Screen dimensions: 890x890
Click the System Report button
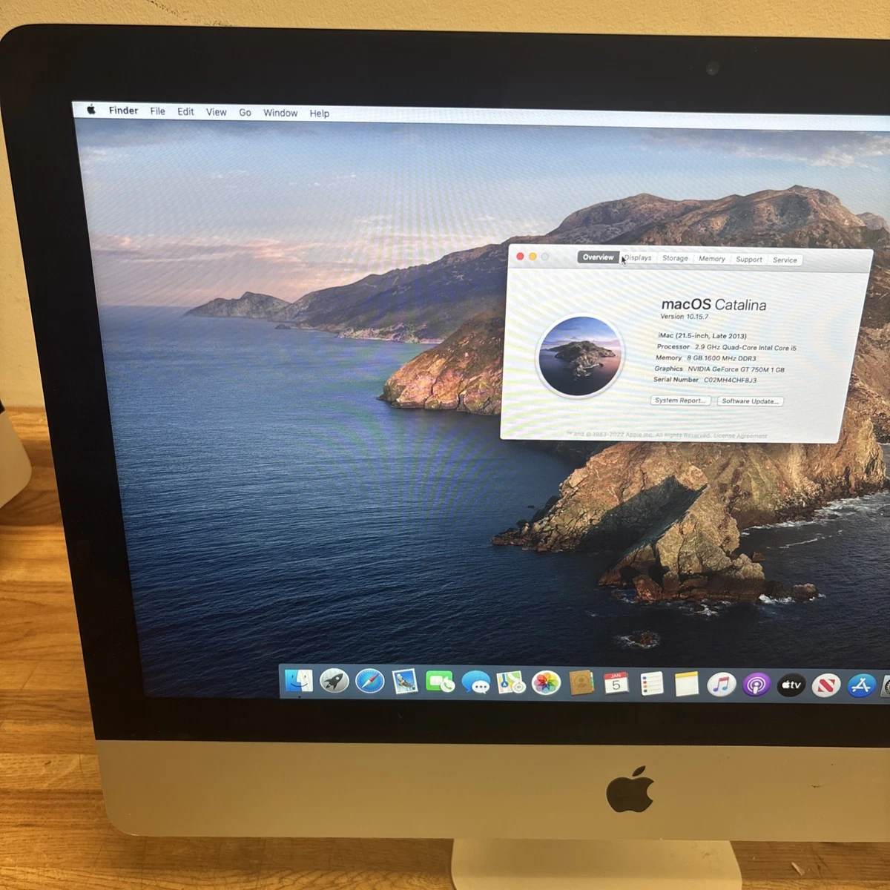679,400
